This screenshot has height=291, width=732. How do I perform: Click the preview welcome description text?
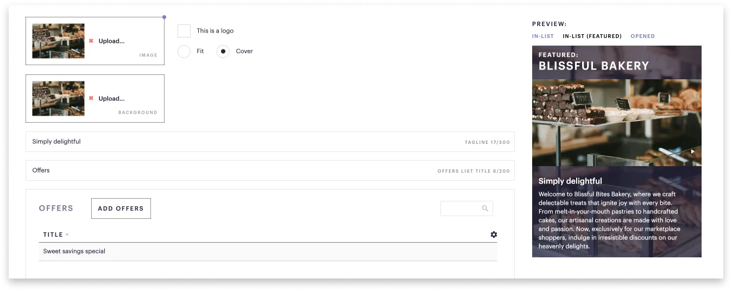tap(609, 220)
